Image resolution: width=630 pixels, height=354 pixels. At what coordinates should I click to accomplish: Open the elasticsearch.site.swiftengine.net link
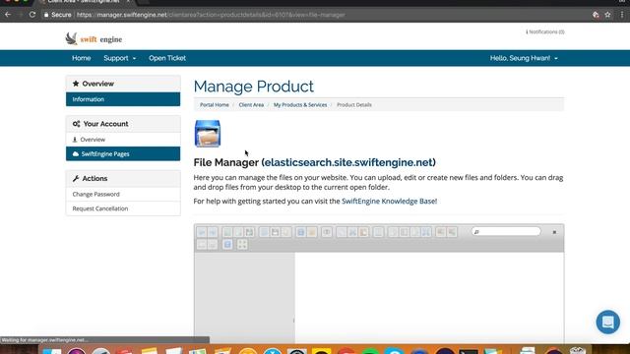click(348, 162)
